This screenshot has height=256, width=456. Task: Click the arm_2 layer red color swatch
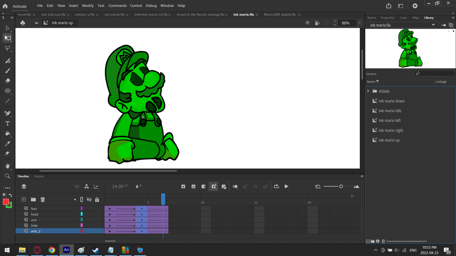click(82, 231)
